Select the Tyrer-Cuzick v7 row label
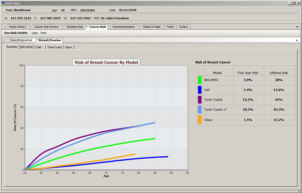This screenshot has width=302, height=193. (215, 110)
